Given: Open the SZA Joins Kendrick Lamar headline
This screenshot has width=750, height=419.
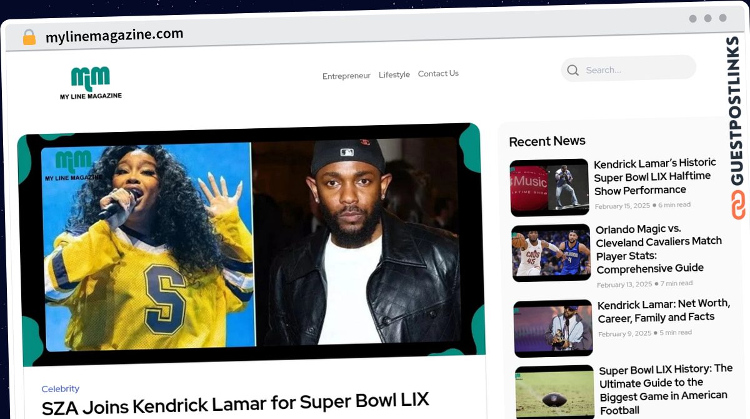Looking at the screenshot, I should 236,403.
